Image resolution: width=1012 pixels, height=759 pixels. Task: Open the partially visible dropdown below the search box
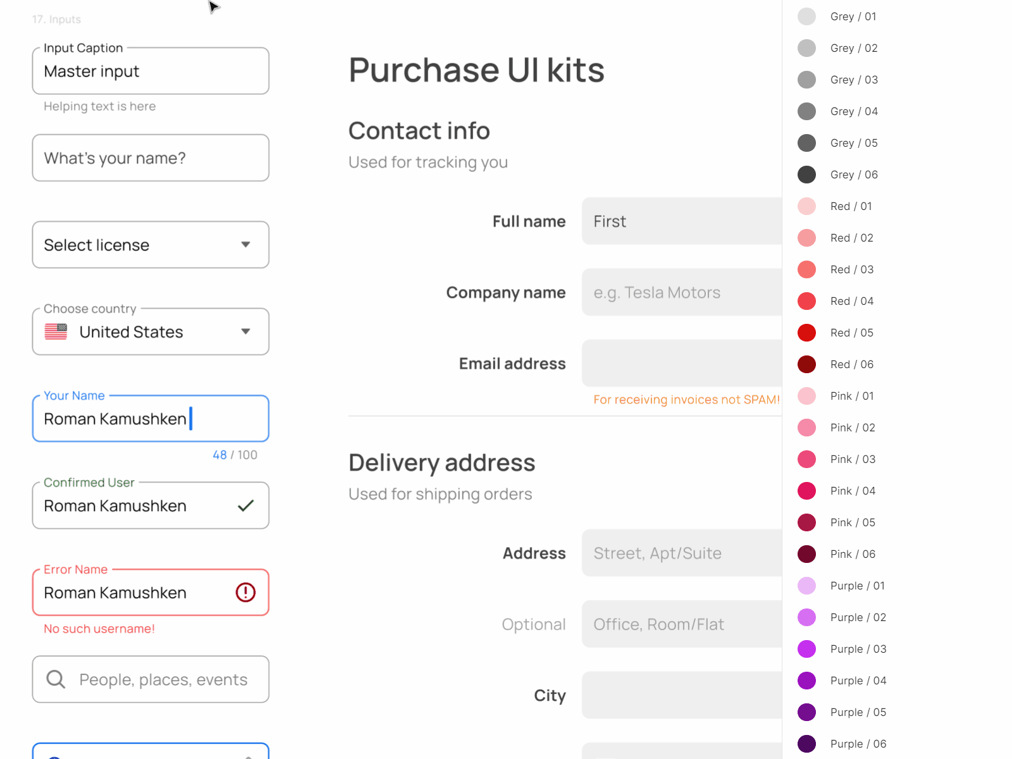pos(150,753)
